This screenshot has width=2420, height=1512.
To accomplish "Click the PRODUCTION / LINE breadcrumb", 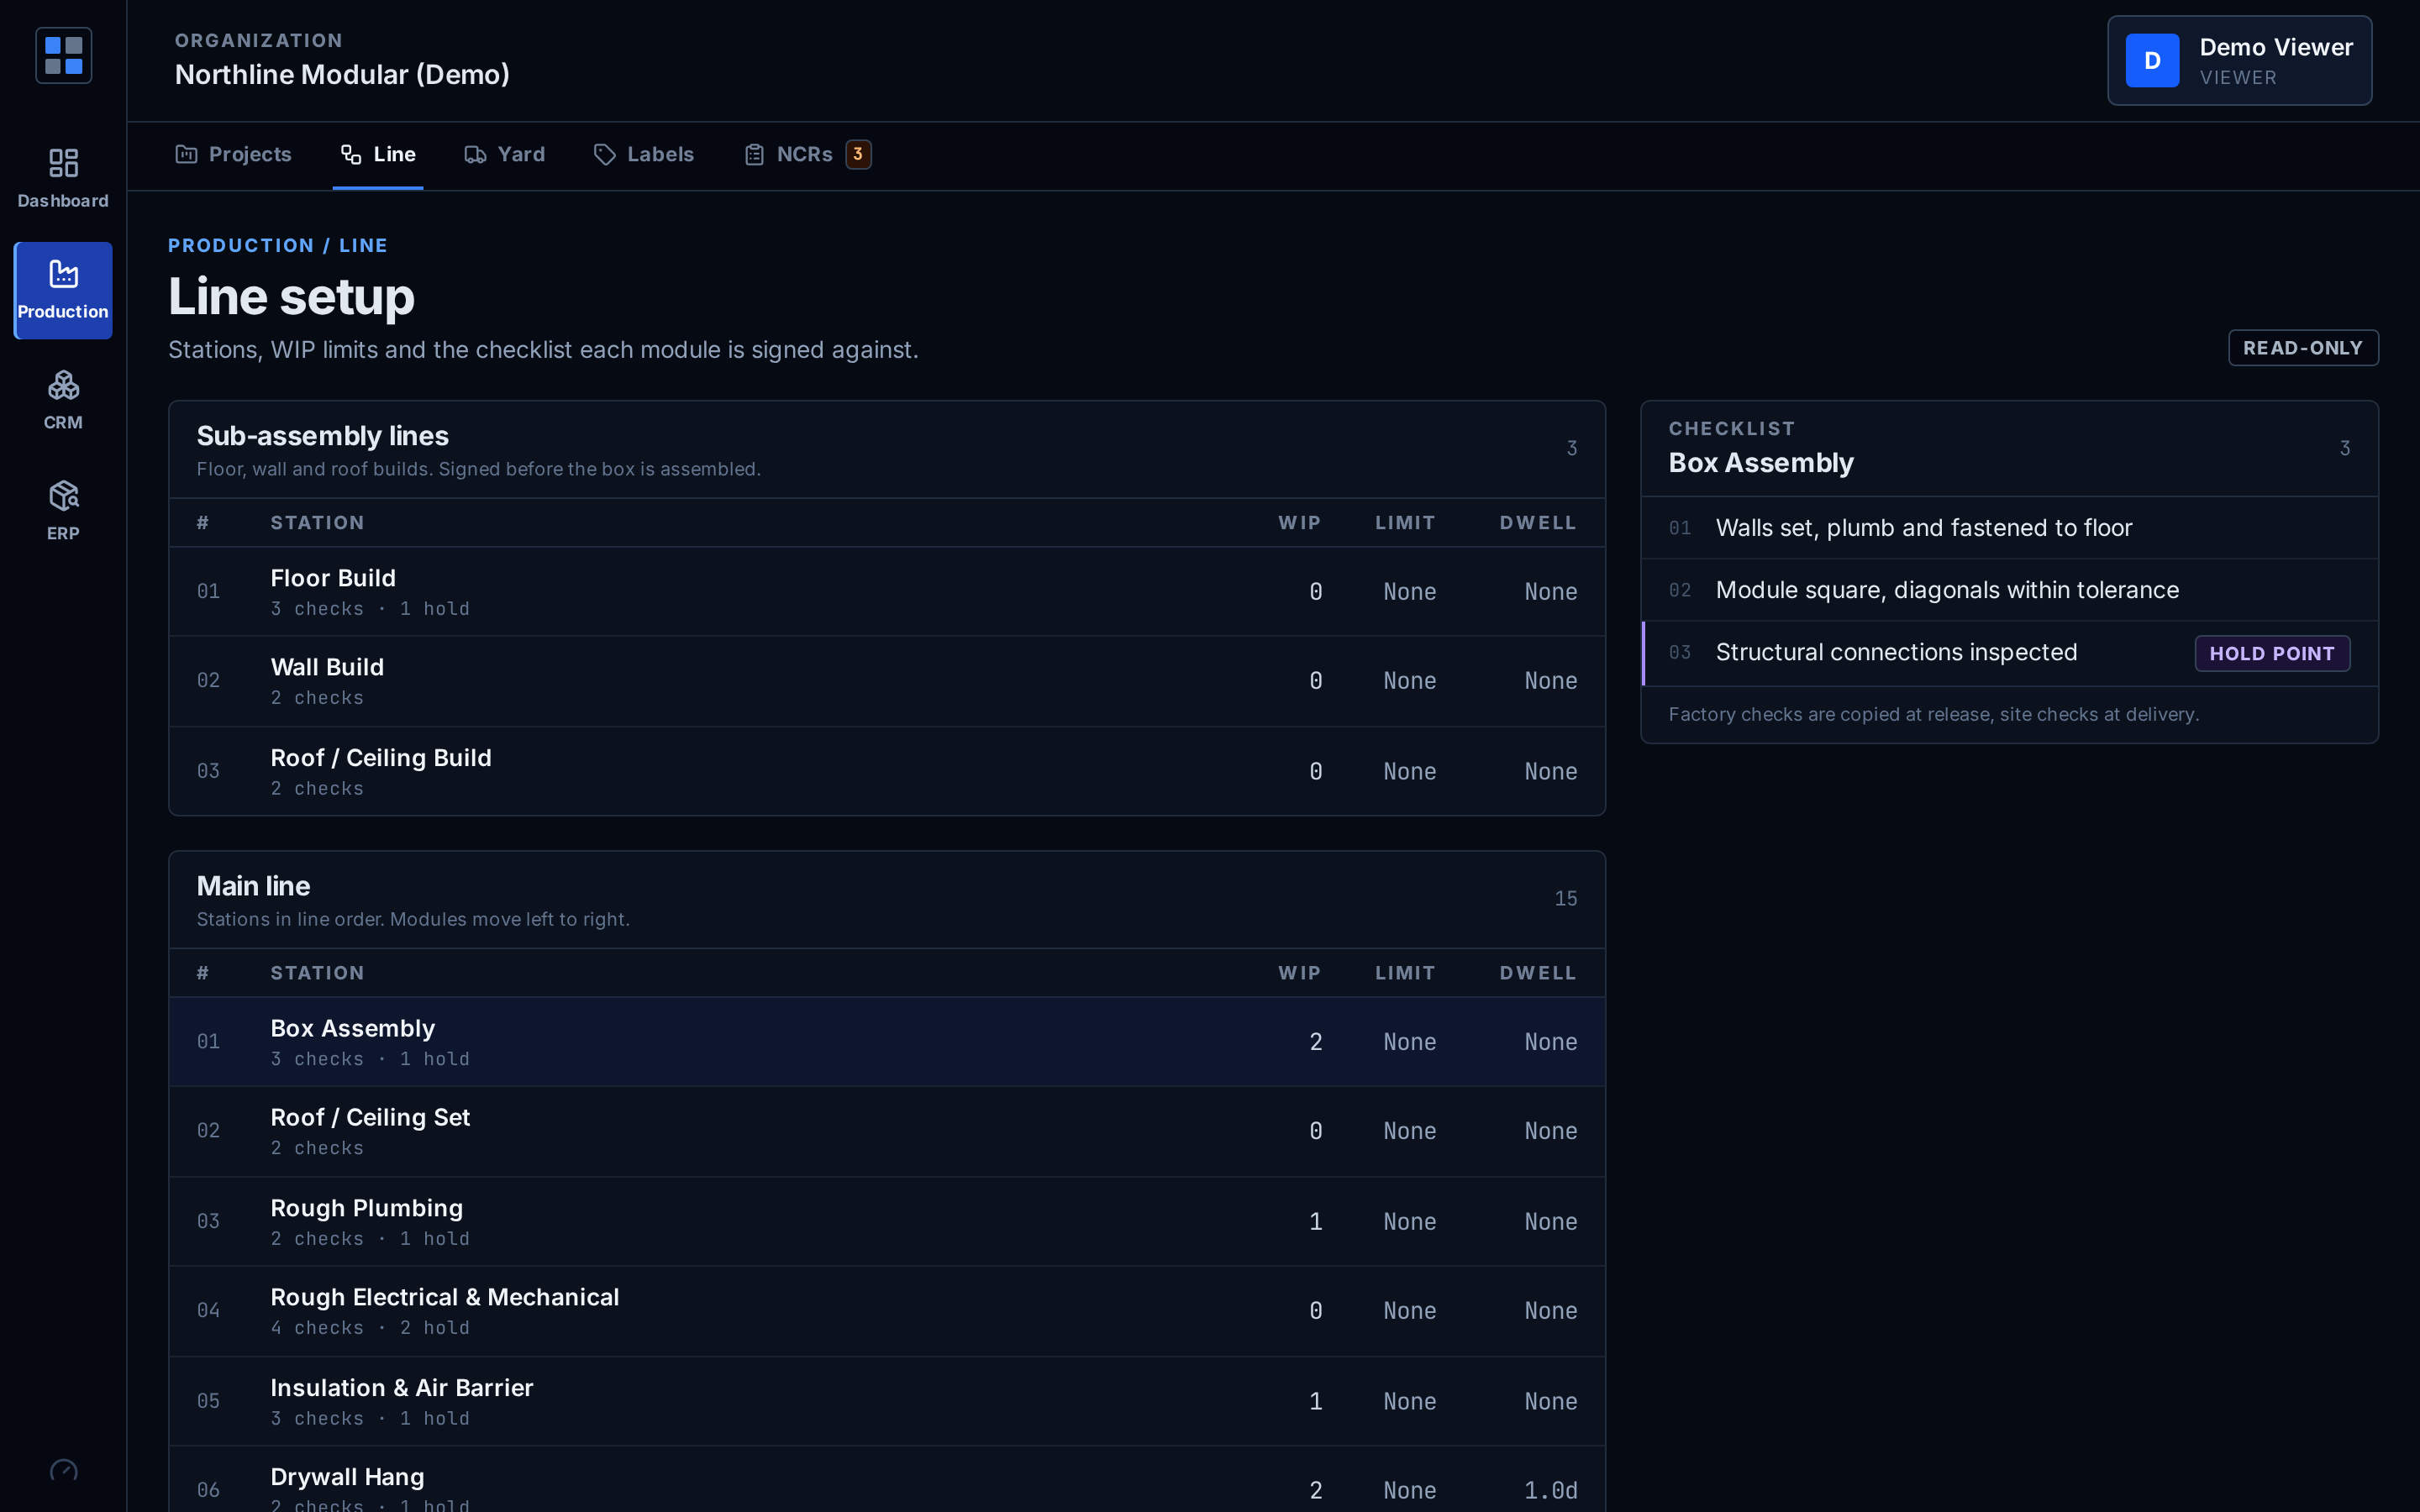I will click(x=278, y=245).
